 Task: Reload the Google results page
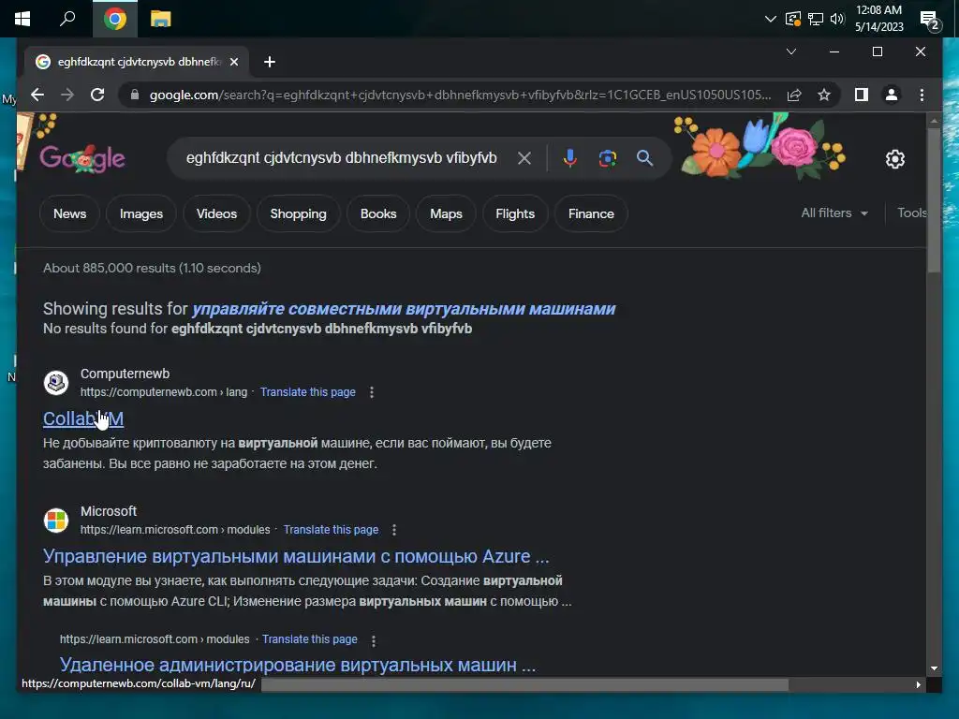point(97,95)
